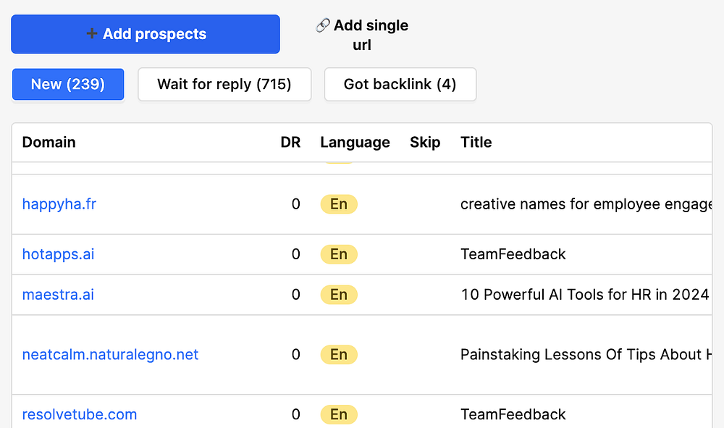Click the En badge in maestra.ai row
The height and width of the screenshot is (428, 724).
point(339,295)
